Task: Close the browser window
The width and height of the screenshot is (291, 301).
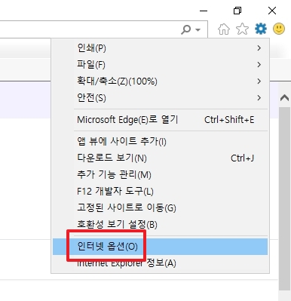Action: point(272,11)
